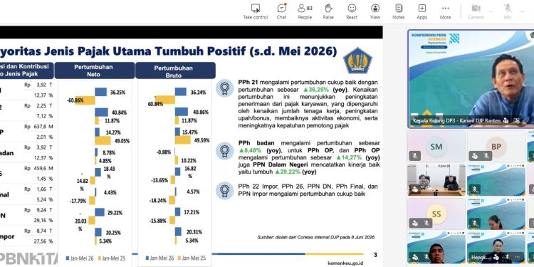
Task: Click the kemenkeu.go.id text on the slide
Action: point(345,263)
